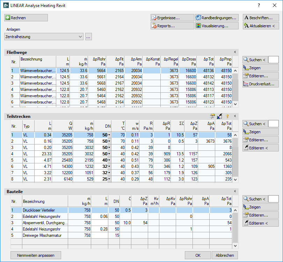Open the Druckverlust pressure loss view
Screen dimensions: 283x262
tap(261, 84)
